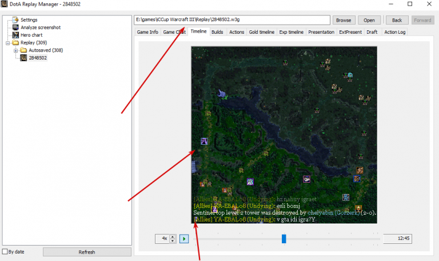The width and height of the screenshot is (439, 261).
Task: Click the replay path input field
Action: (x=232, y=20)
